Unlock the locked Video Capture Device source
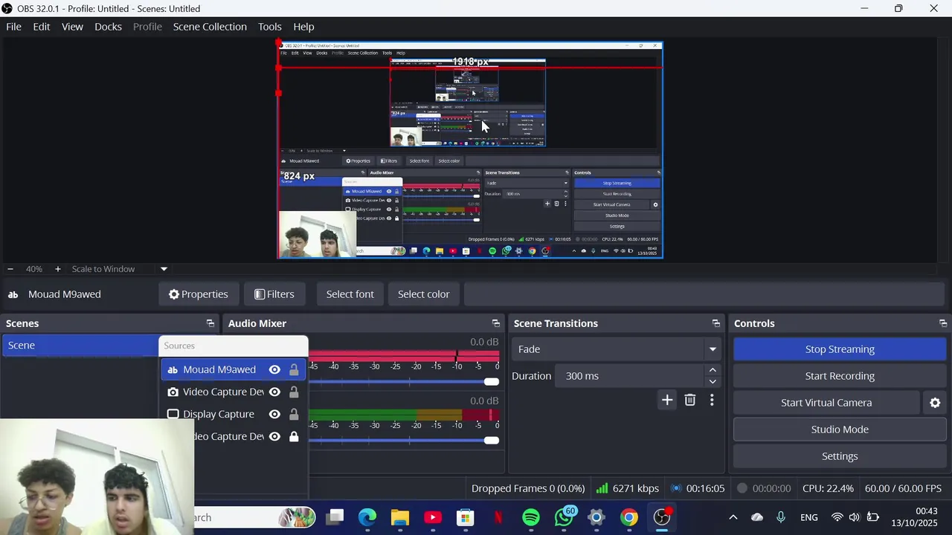The height and width of the screenshot is (535, 952). [294, 437]
